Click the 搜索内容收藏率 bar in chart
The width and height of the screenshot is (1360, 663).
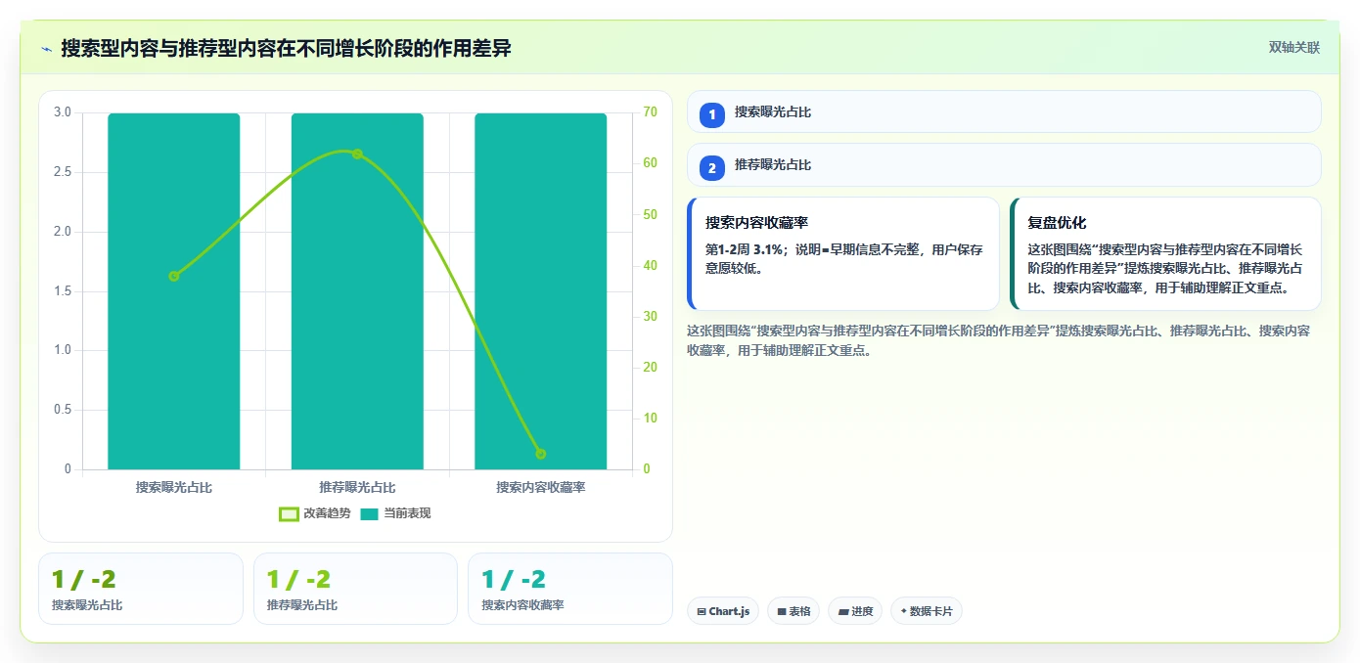[x=541, y=291]
